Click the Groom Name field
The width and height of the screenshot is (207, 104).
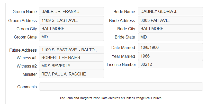tap(71, 11)
